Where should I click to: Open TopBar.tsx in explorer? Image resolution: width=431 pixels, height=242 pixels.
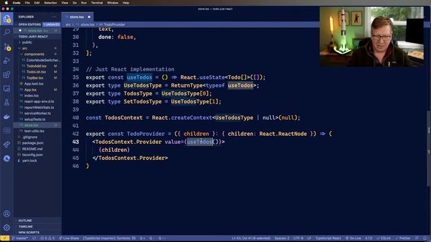click(x=35, y=78)
